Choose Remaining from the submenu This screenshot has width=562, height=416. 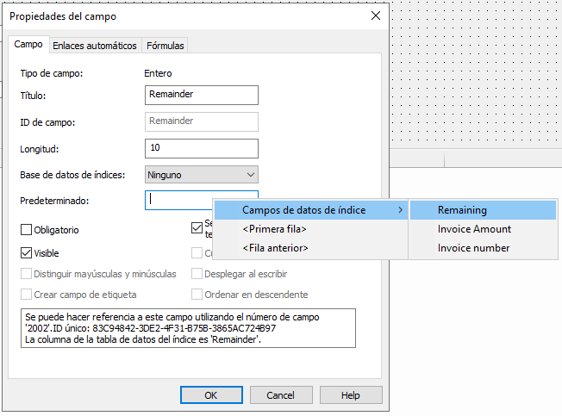pos(484,210)
